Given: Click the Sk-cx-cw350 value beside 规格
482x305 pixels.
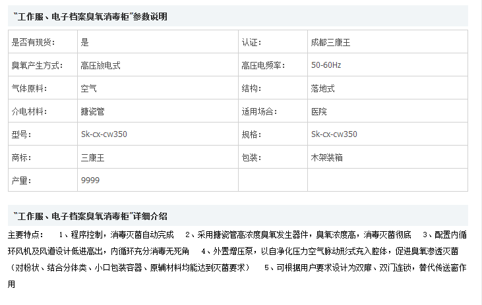Looking at the screenshot, I should (334, 134).
